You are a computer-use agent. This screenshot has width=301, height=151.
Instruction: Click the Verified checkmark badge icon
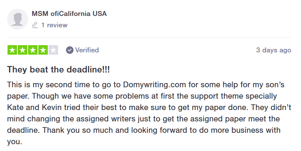pyautogui.click(x=70, y=50)
